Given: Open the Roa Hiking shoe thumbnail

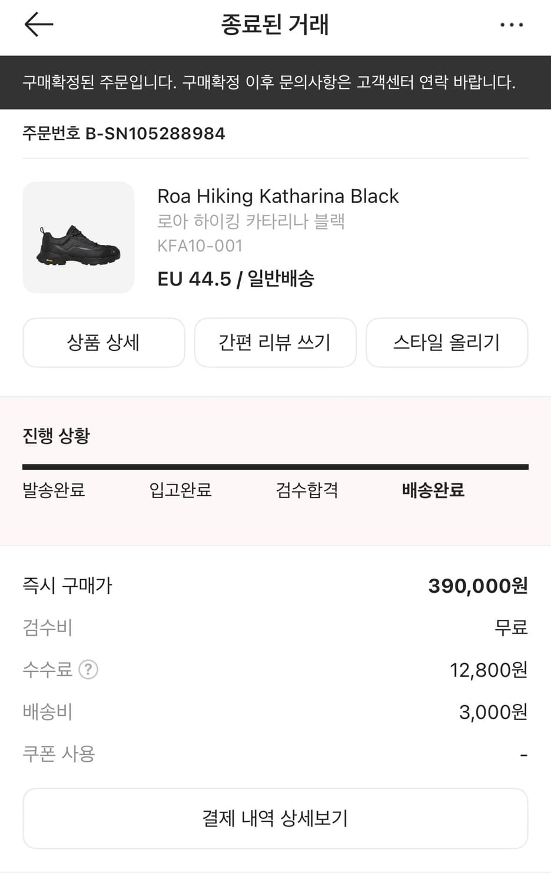Looking at the screenshot, I should 78,237.
